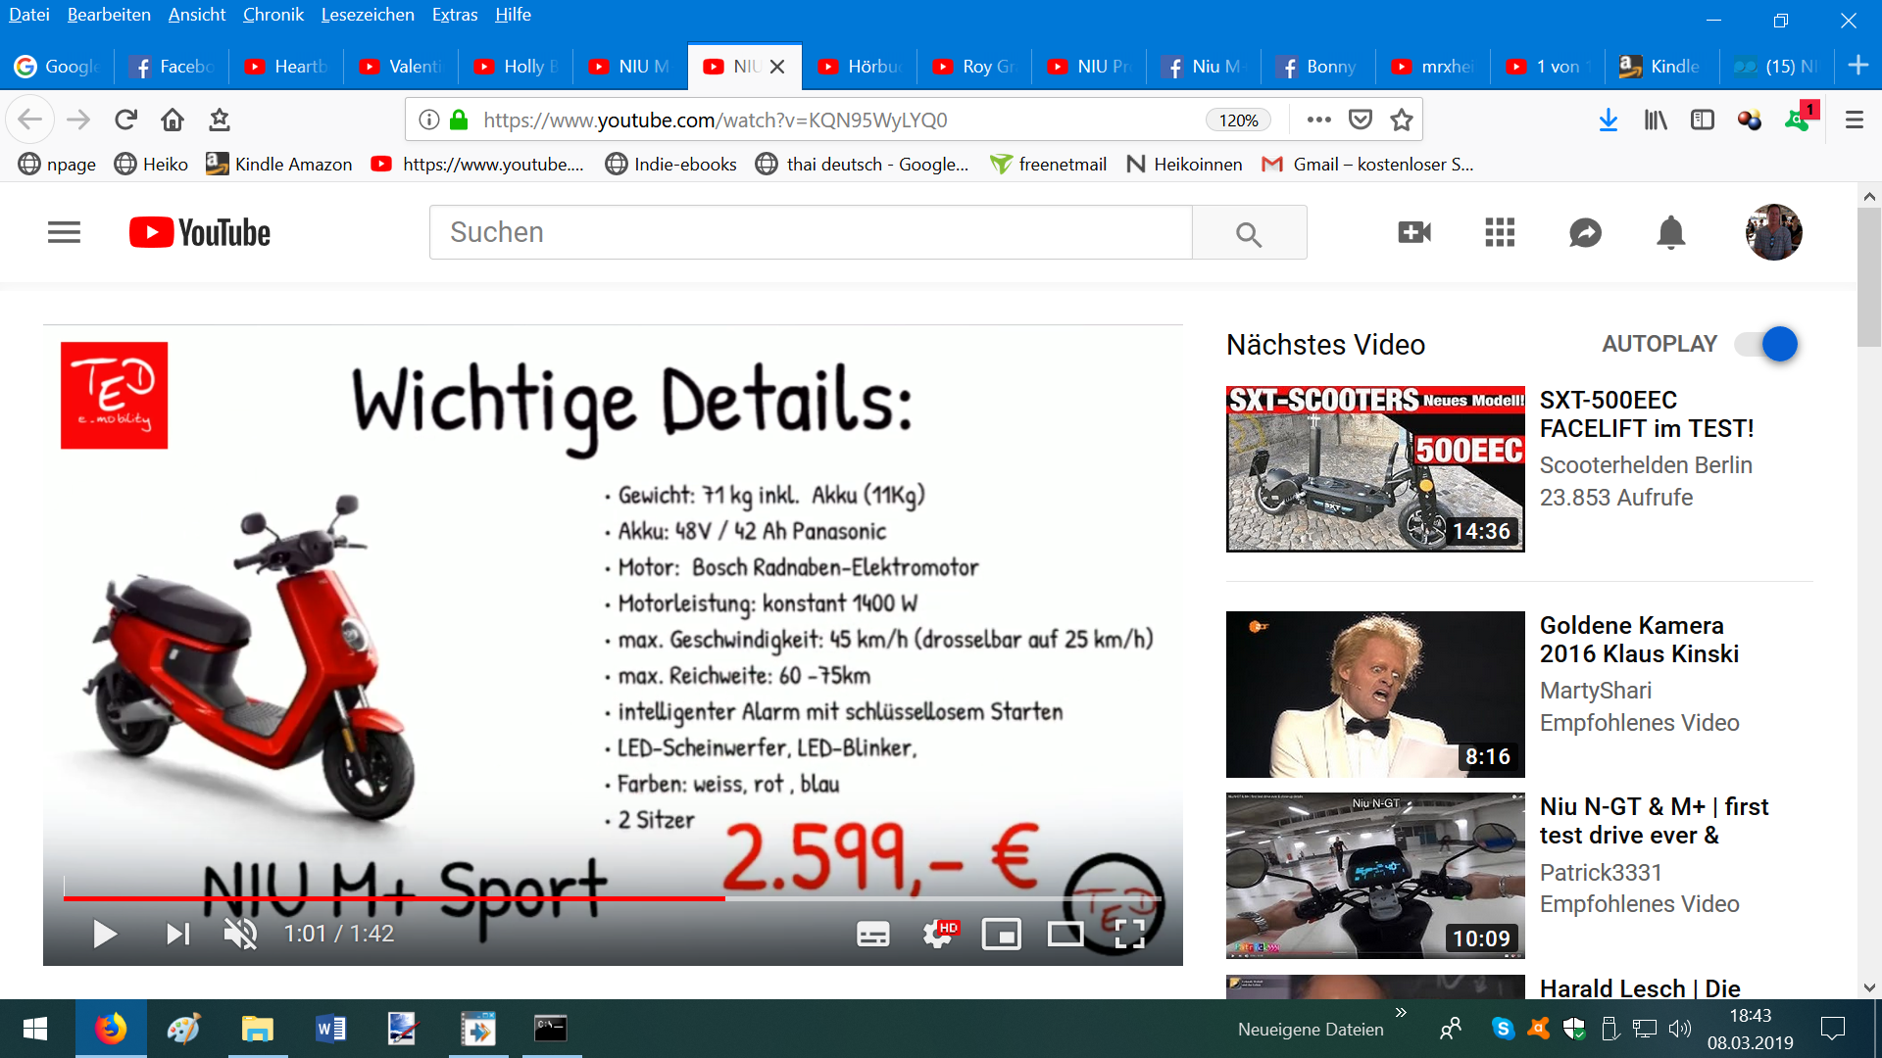Expand hidden system tray icons chevron
The width and height of the screenshot is (1882, 1058).
(x=1401, y=1012)
